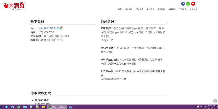Toggle the 中 IME language indicator

pyautogui.click(x=201, y=107)
